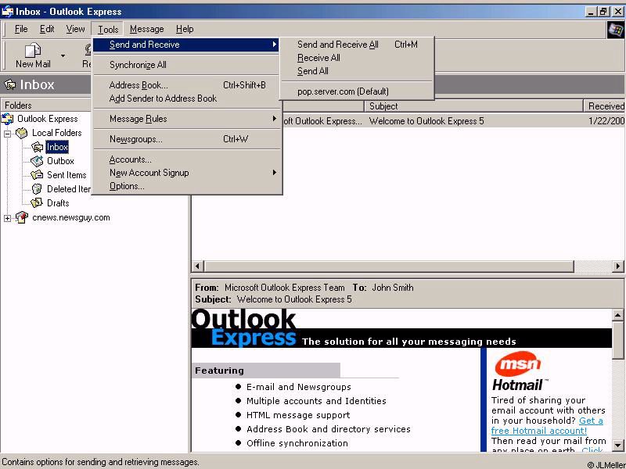626x469 pixels.
Task: Choose Newsgroups menu entry
Action: (187, 139)
